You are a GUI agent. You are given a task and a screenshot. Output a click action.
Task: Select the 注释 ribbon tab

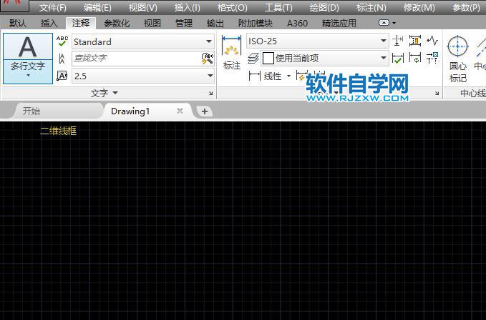coord(81,23)
